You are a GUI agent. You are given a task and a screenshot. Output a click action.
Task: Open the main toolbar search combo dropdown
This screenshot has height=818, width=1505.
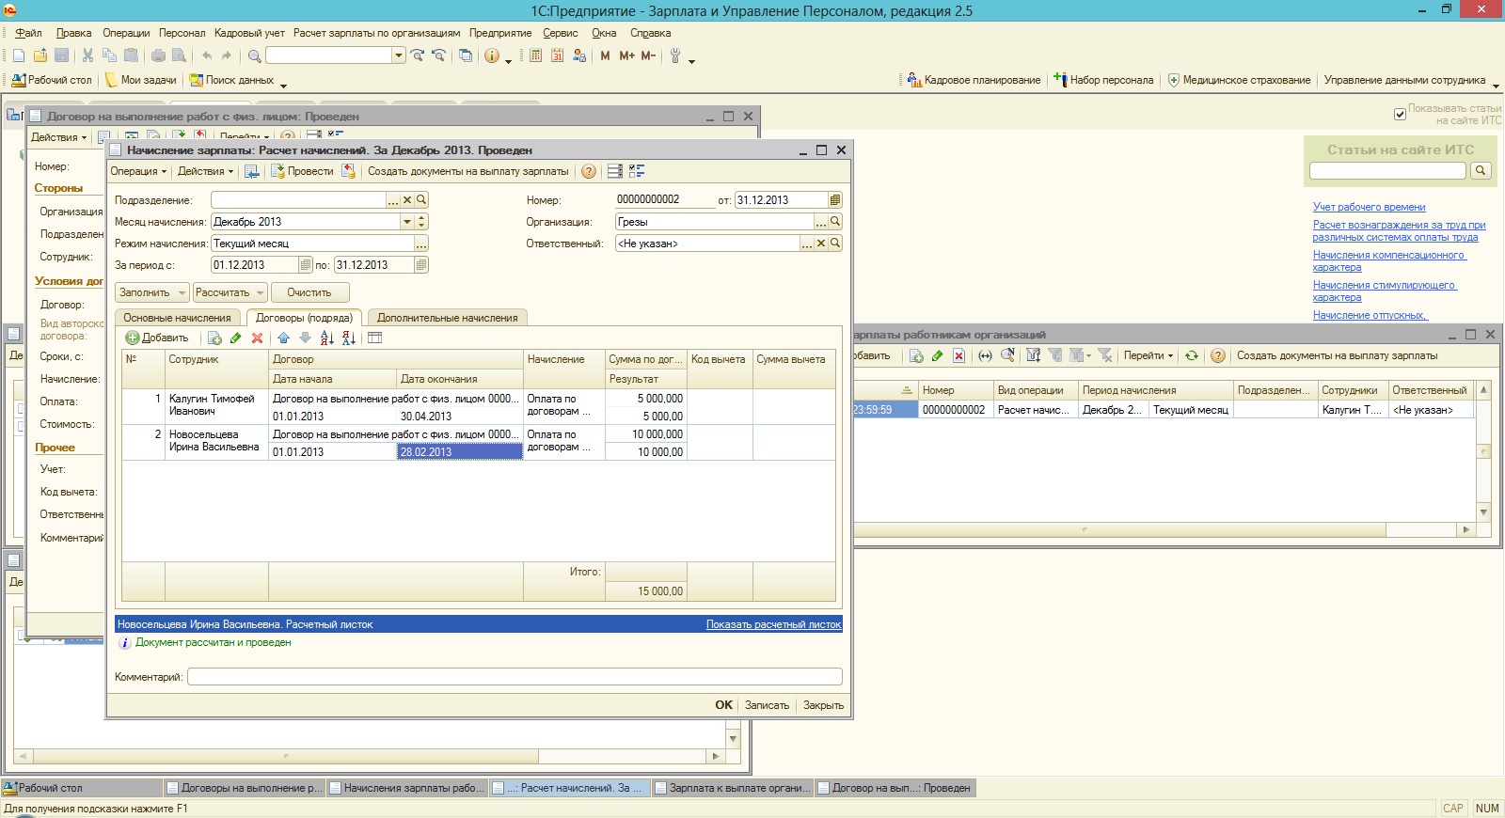pyautogui.click(x=399, y=56)
